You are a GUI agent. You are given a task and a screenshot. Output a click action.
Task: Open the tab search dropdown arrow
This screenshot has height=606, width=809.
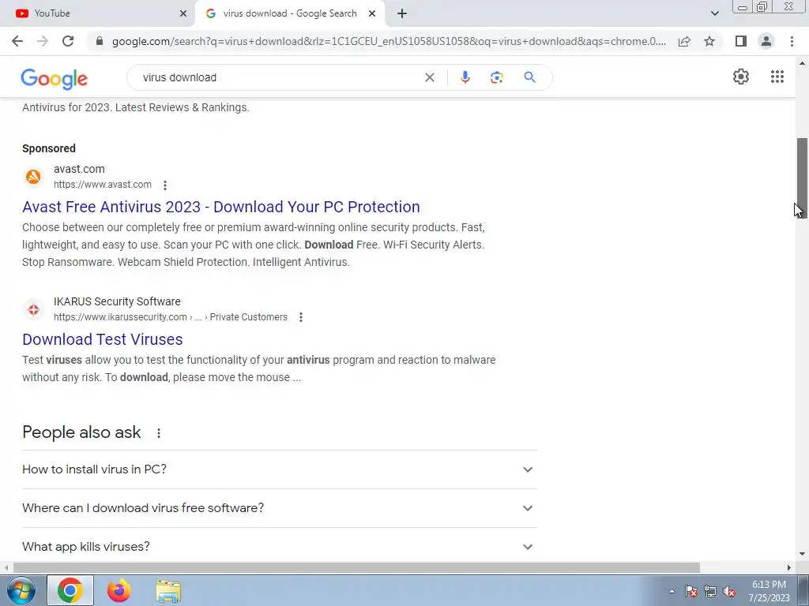point(714,13)
